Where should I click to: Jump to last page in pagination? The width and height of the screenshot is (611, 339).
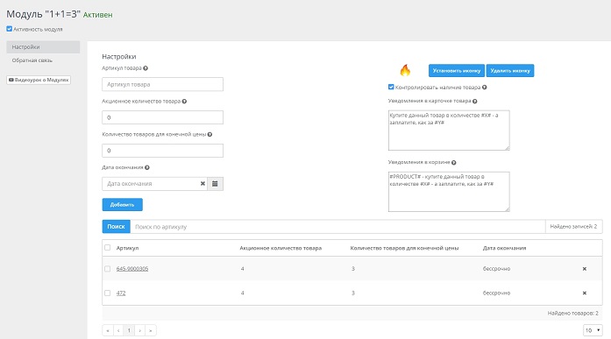tap(151, 330)
